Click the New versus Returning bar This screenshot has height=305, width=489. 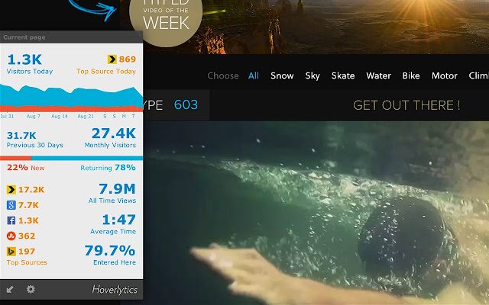pos(71,158)
